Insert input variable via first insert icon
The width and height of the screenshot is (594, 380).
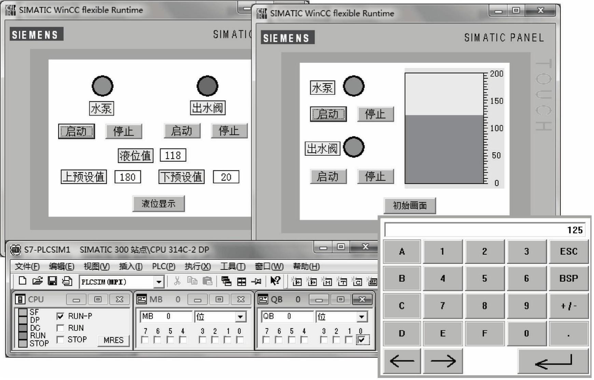pyautogui.click(x=296, y=281)
